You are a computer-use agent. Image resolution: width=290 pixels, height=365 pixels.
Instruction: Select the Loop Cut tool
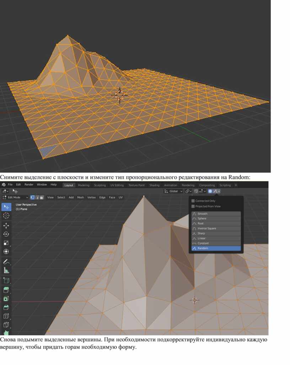tap(6, 316)
